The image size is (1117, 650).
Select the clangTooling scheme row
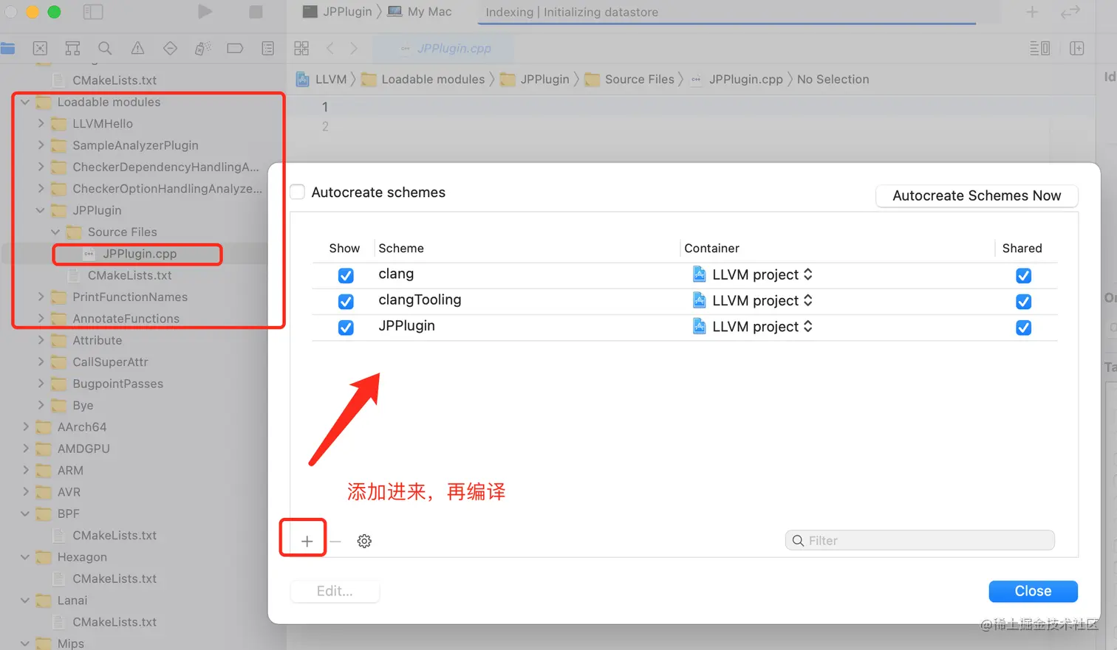tap(684, 301)
